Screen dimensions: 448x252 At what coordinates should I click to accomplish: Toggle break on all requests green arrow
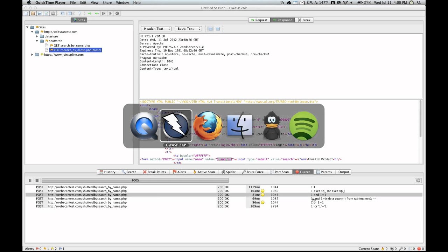[x=90, y=13]
